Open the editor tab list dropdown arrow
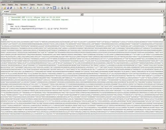This screenshot has height=130, width=166. click(x=161, y=11)
